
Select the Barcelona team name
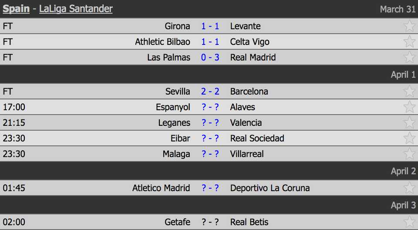[249, 91]
